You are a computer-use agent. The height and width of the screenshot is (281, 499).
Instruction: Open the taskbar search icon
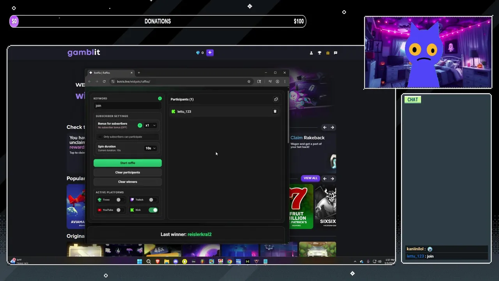(x=149, y=261)
